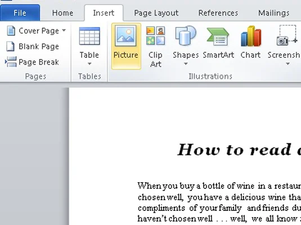Open the Table dropdown arrow

coord(89,64)
